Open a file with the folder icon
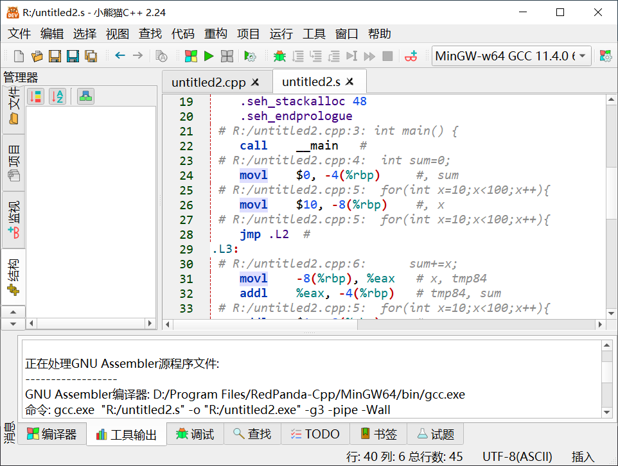 pos(37,56)
